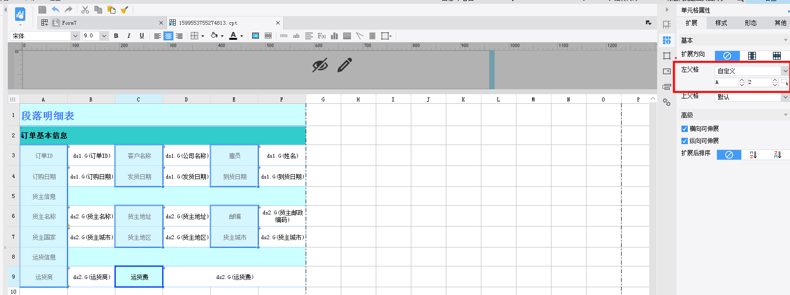Open the 扩展 properties tab
The height and width of the screenshot is (295, 790).
click(x=691, y=23)
